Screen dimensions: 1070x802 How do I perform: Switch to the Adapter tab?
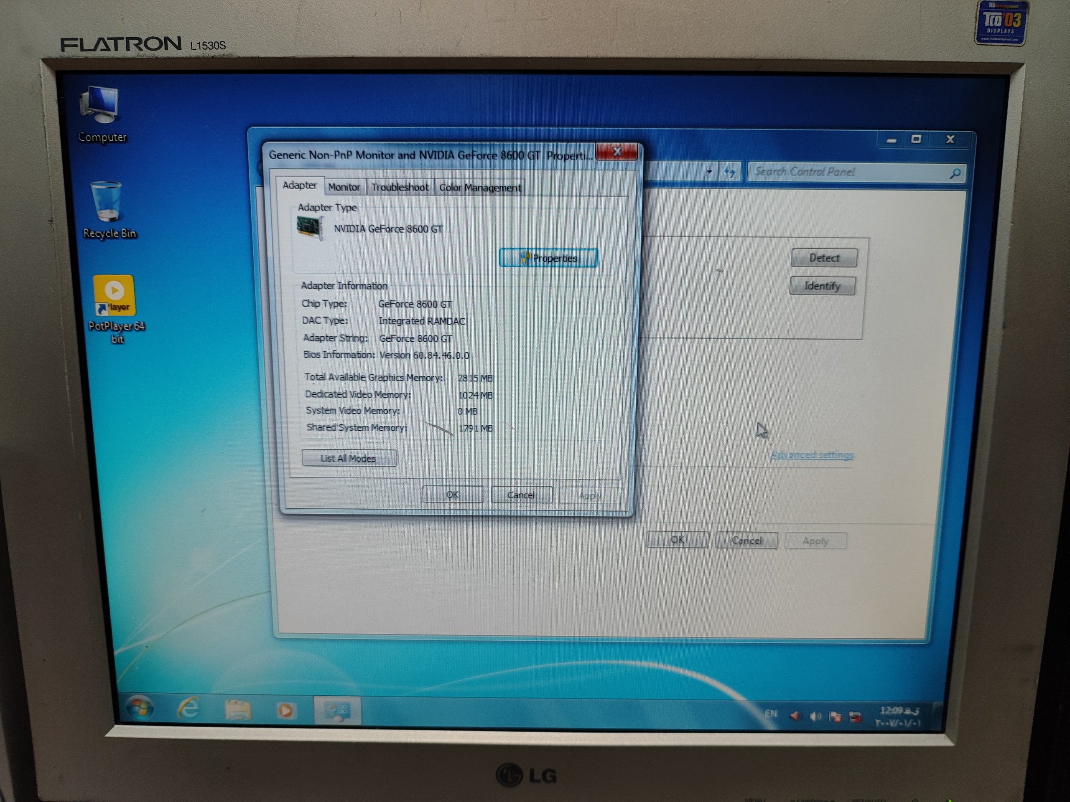click(299, 185)
